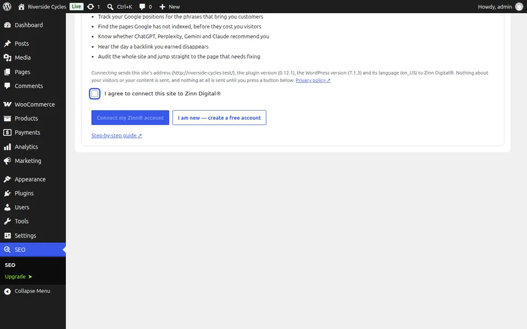
Task: Click Connect my Zinn account button
Action: coord(130,118)
